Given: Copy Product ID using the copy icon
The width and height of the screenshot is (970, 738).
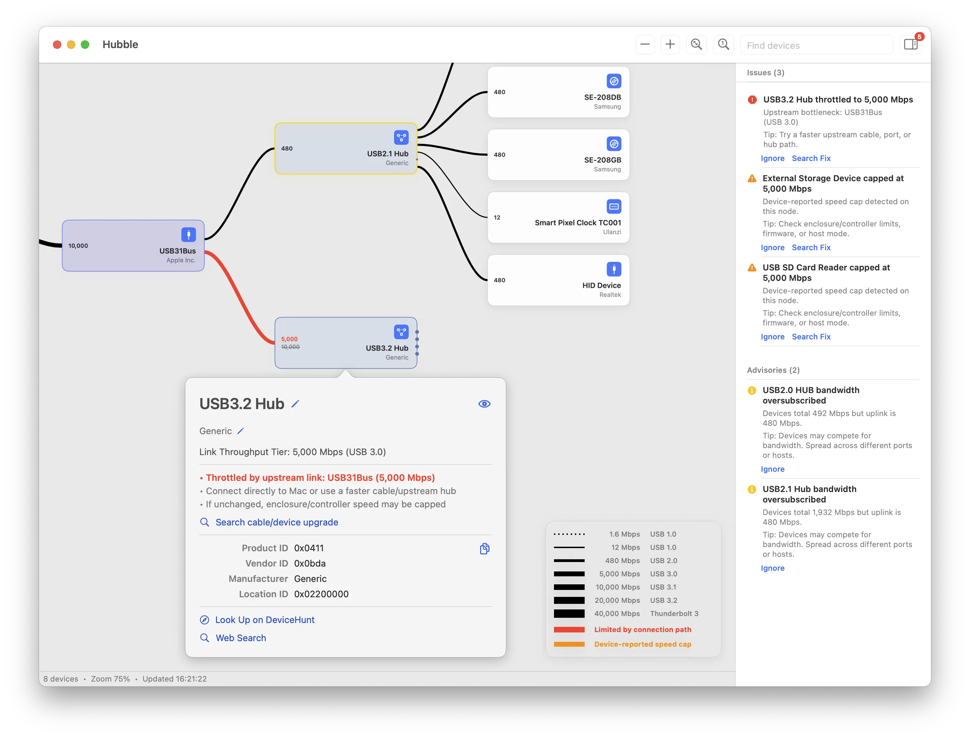Looking at the screenshot, I should (x=485, y=549).
